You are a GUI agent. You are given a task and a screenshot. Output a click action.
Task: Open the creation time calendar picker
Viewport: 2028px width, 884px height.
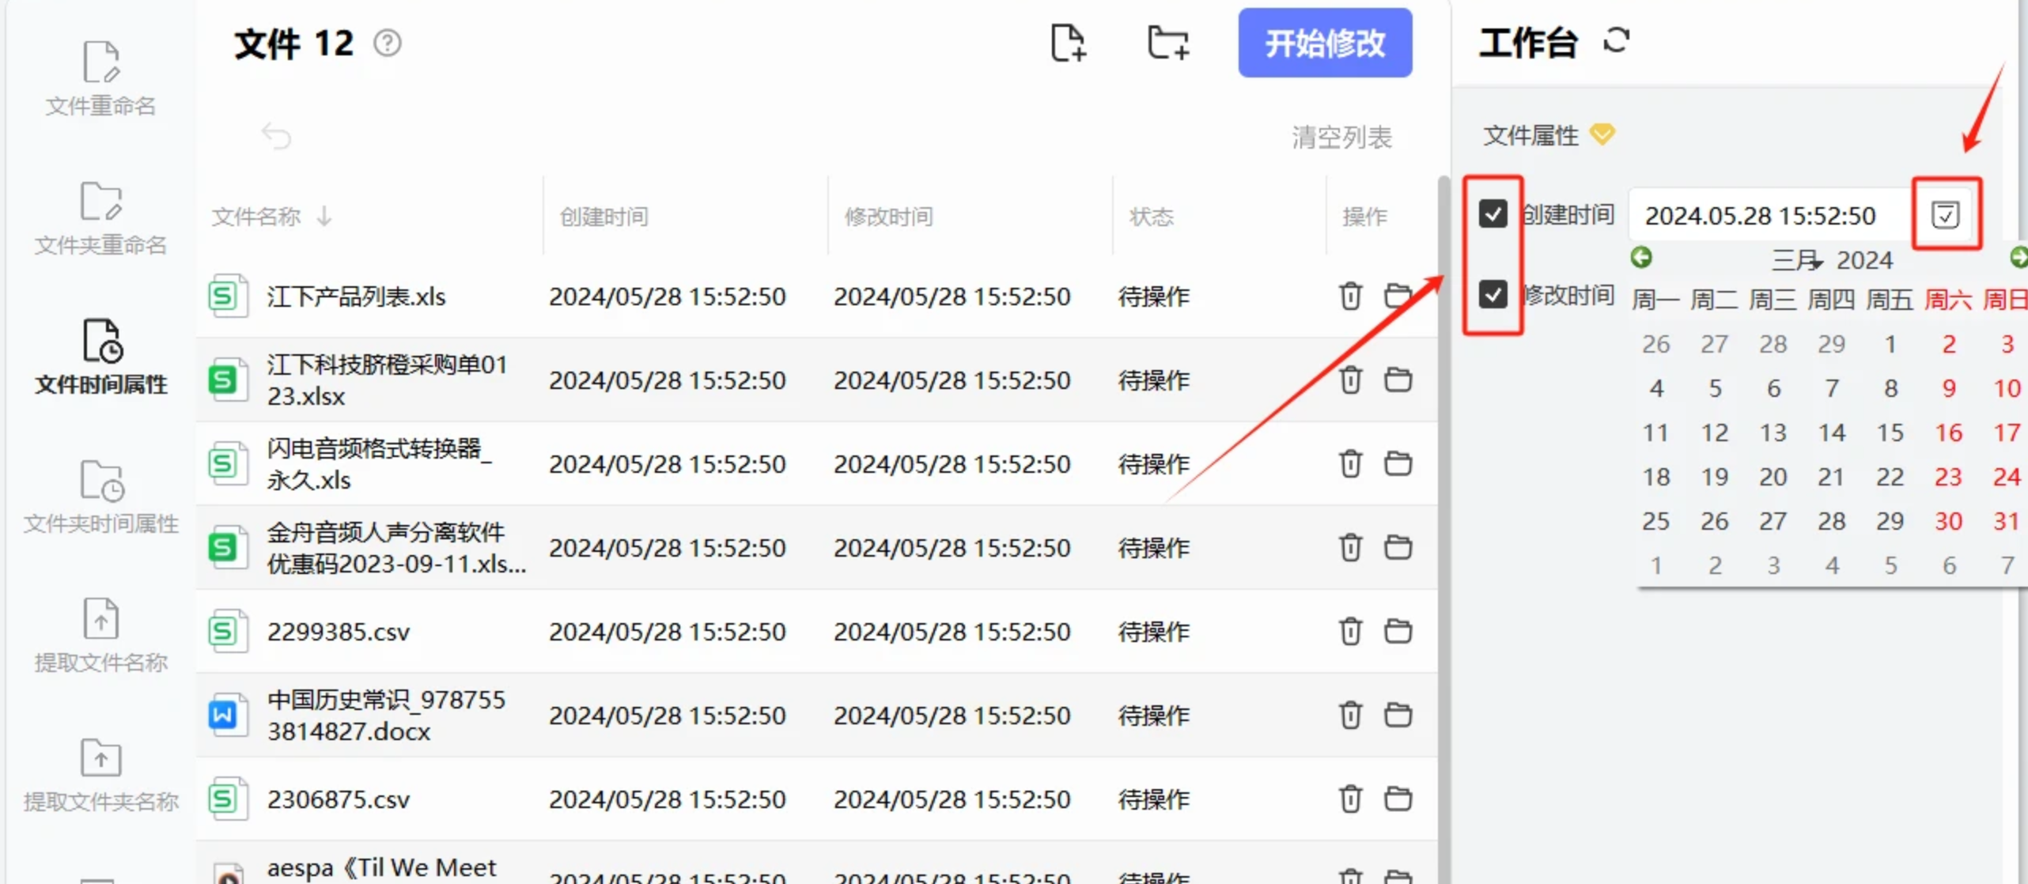click(1945, 214)
